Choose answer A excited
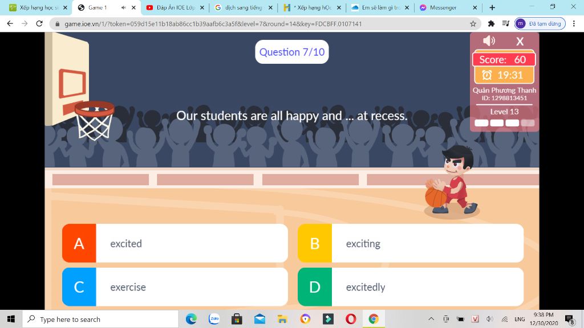Viewport: 584px width, 328px height. 175,243
